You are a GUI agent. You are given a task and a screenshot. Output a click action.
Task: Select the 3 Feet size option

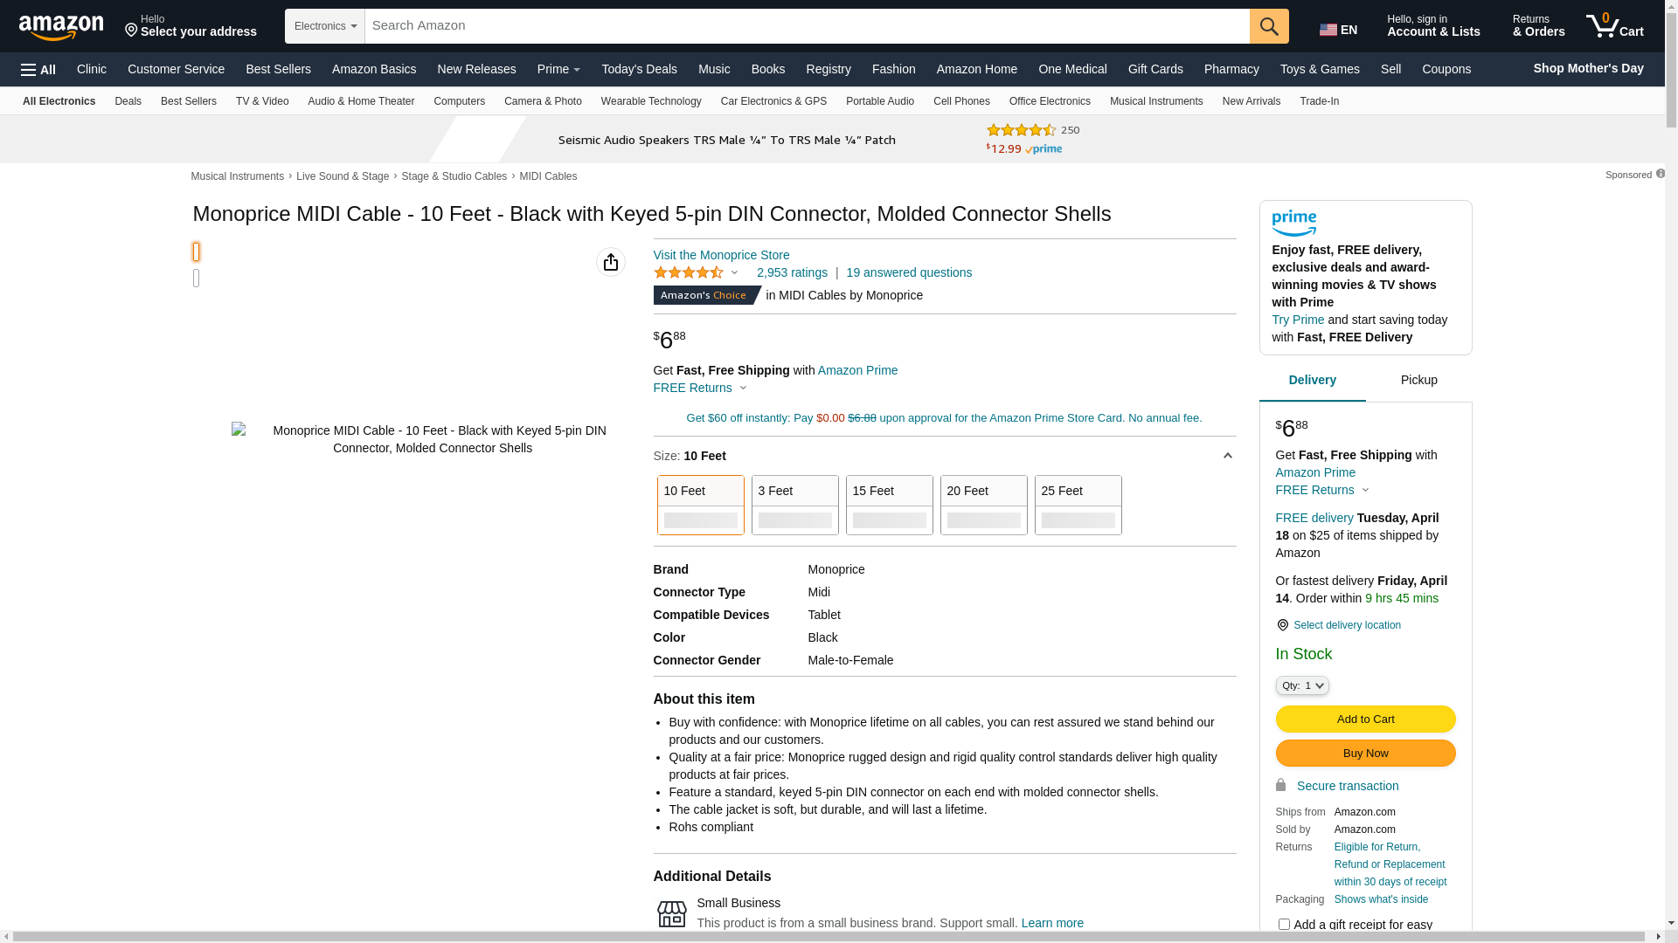click(794, 505)
